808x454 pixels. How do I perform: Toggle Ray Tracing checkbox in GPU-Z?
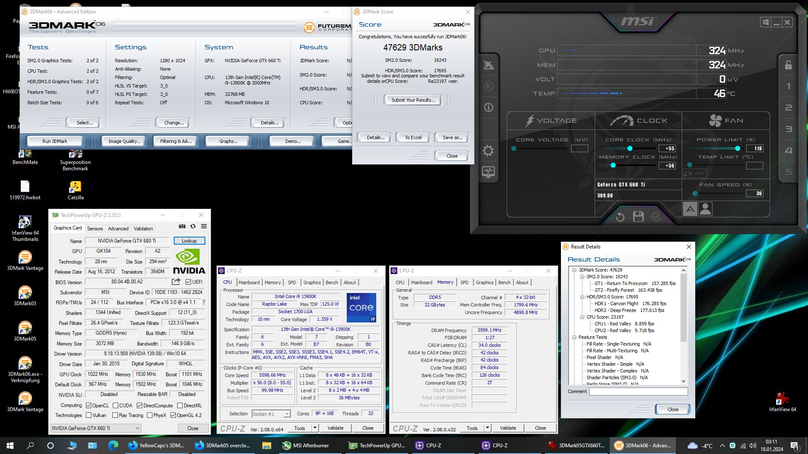(115, 415)
